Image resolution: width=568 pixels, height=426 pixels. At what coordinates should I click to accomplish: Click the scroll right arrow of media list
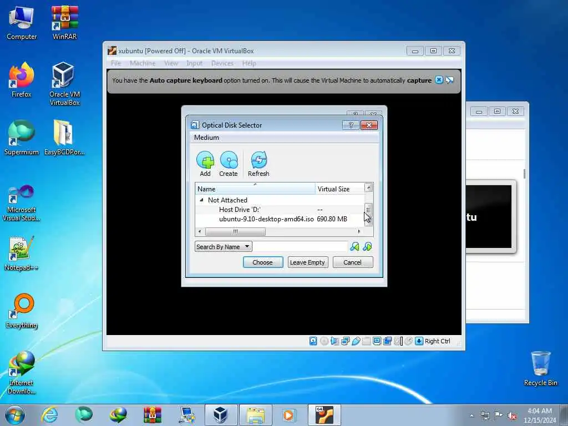click(359, 231)
